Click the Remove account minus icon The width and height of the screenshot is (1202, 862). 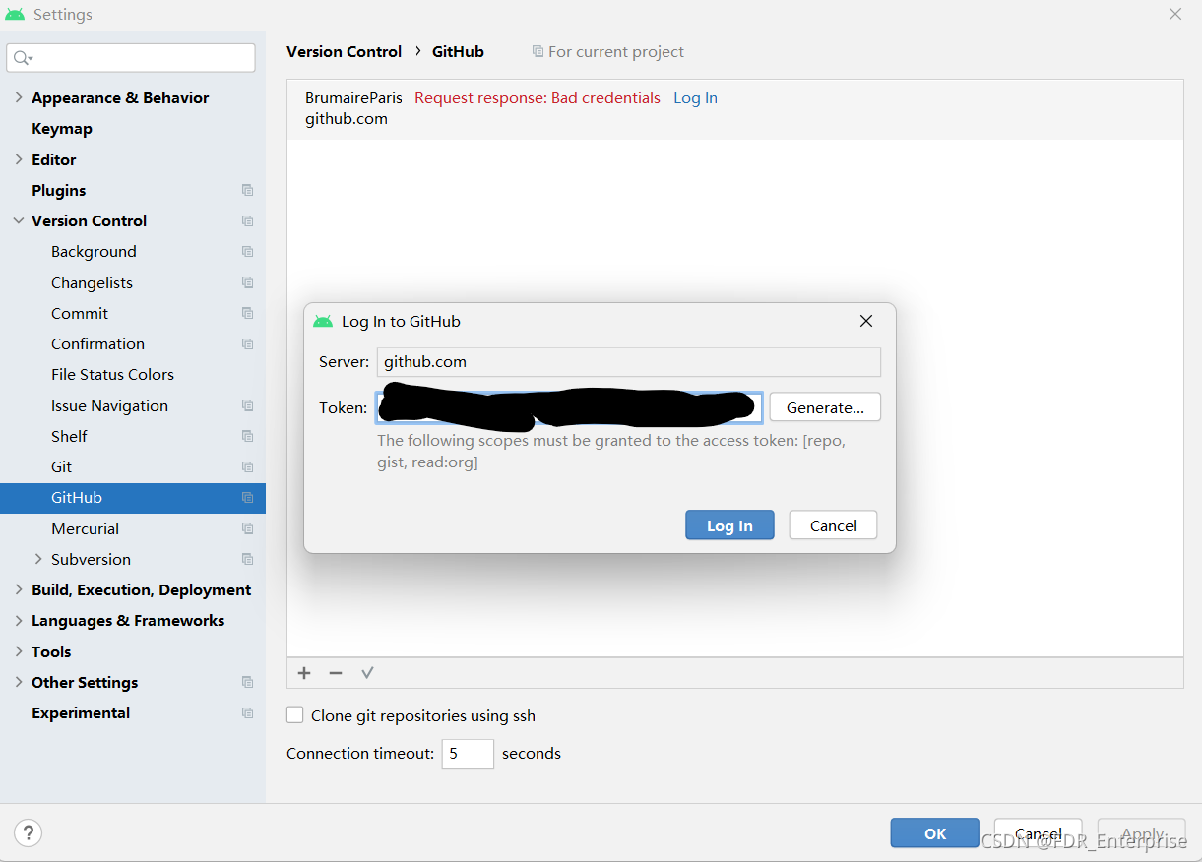point(335,673)
